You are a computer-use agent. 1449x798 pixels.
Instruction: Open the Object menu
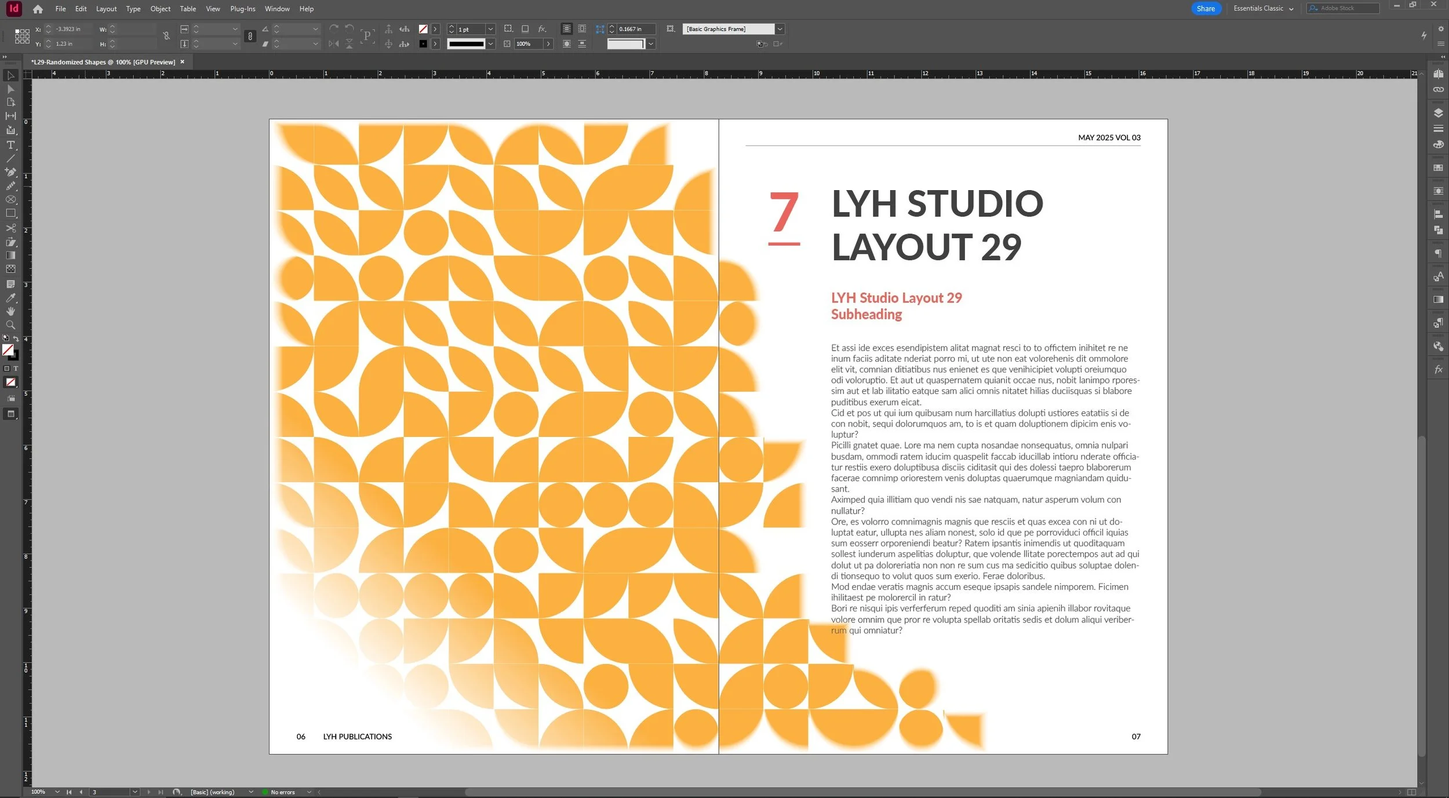click(x=160, y=9)
